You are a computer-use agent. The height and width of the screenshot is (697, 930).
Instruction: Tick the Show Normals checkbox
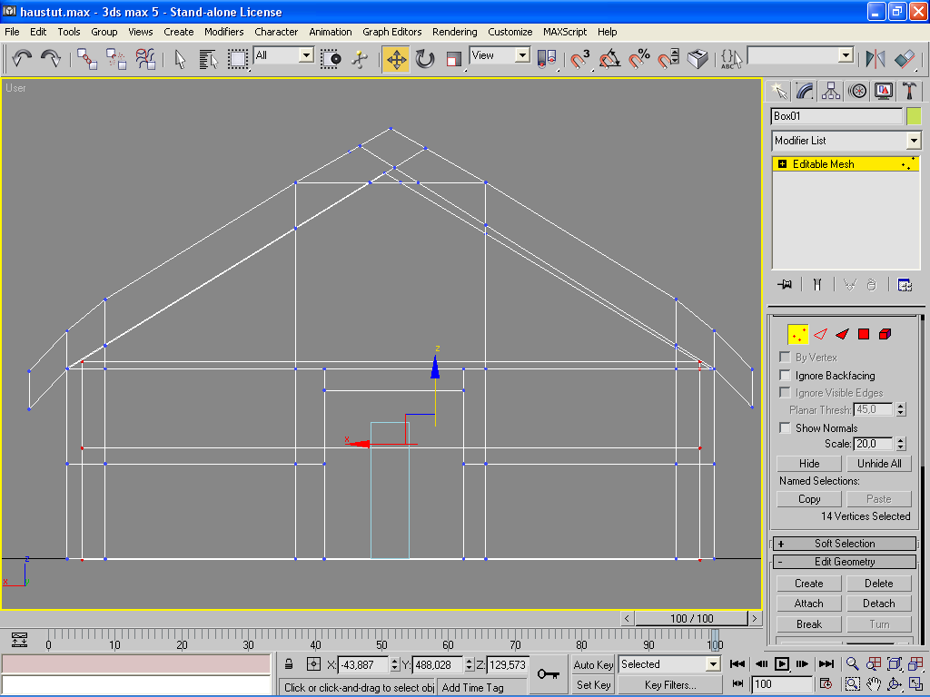pos(786,427)
